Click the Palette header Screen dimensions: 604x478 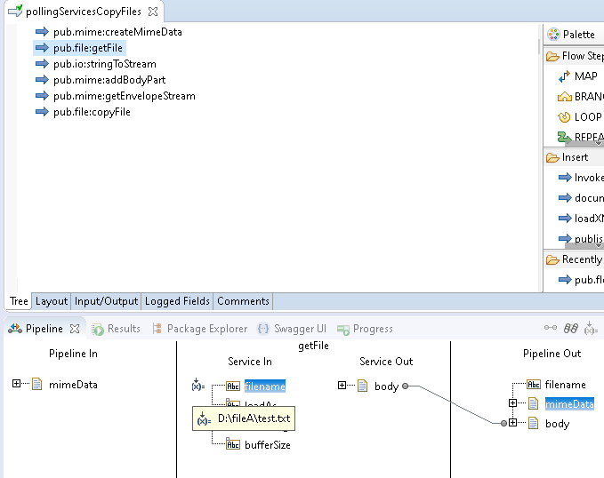click(x=574, y=35)
